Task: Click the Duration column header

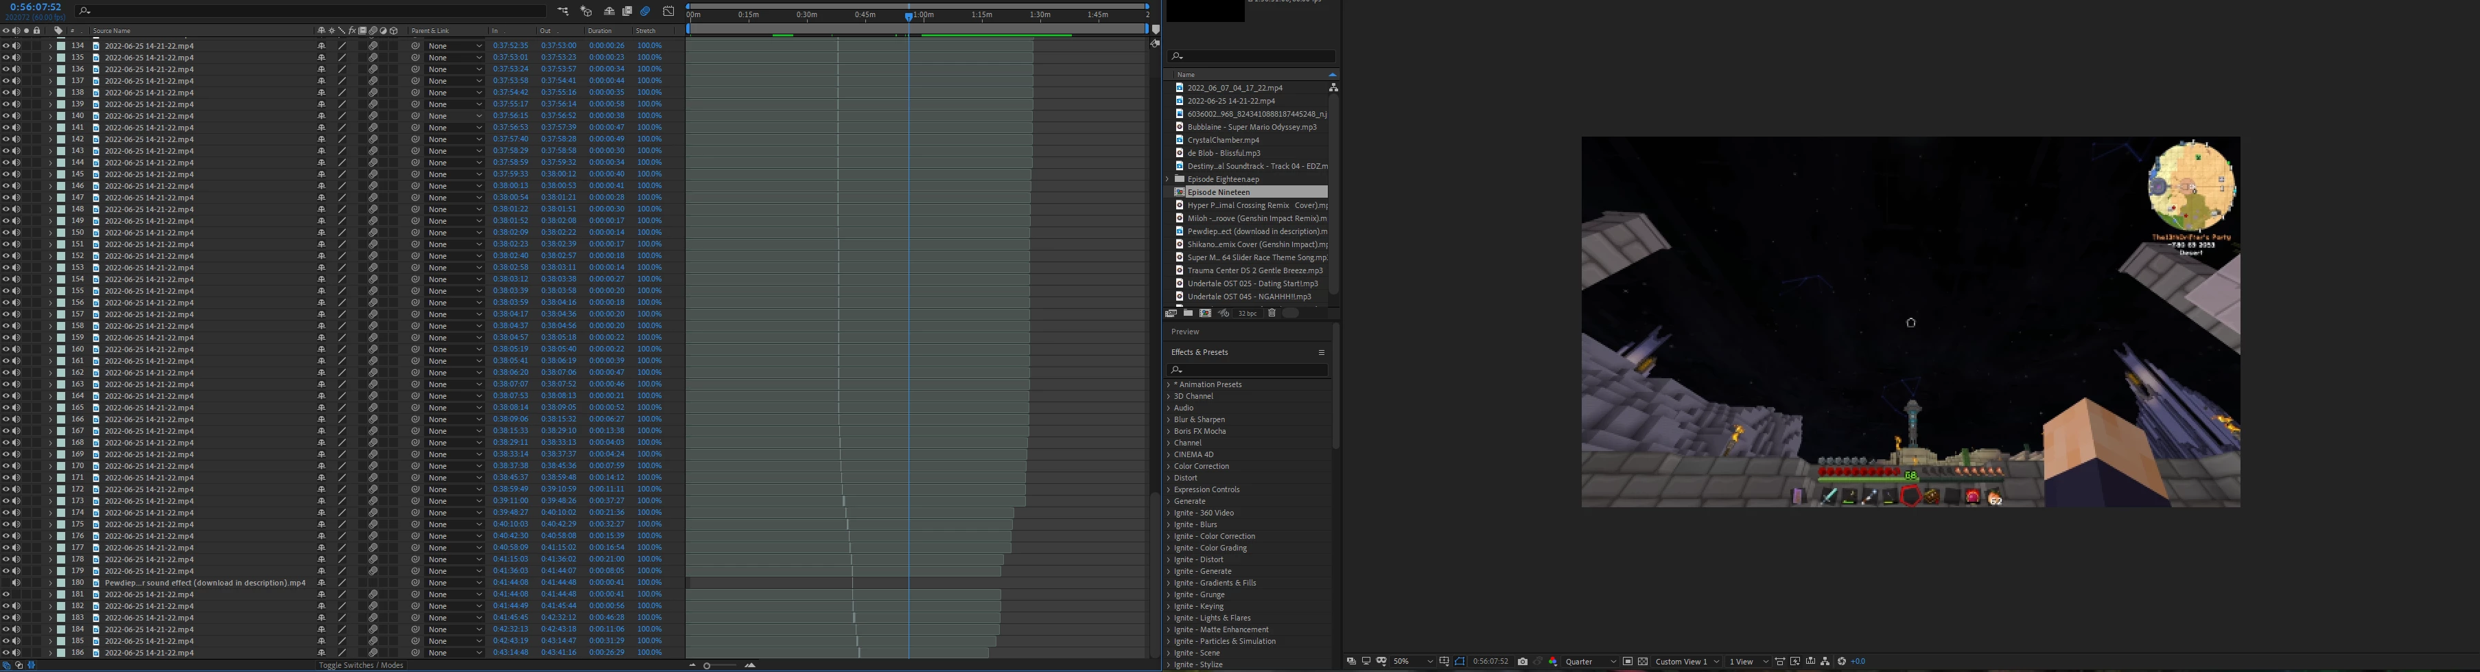Action: point(600,31)
